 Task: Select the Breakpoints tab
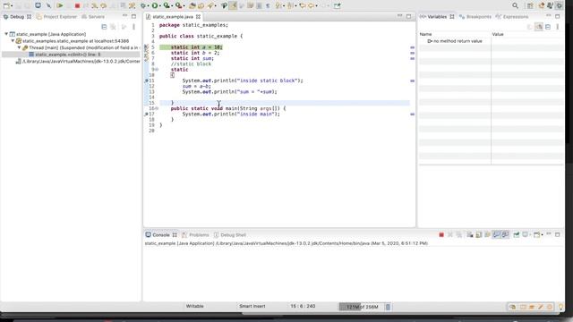(475, 17)
